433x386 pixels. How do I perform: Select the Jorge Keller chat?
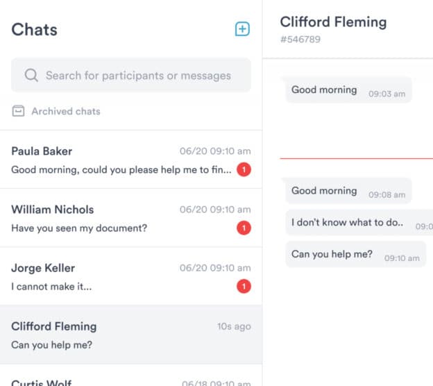(118, 276)
